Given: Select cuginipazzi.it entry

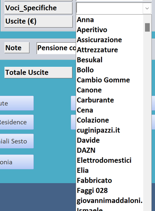Looking at the screenshot, I should 110,130.
